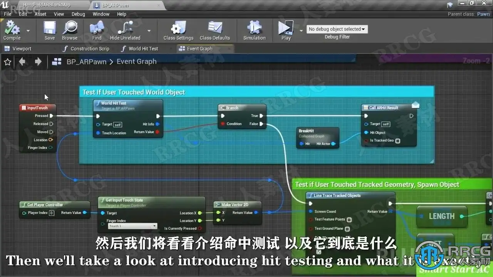Viewport: 493px width, 277px height.
Task: Click Make Vector 2D Return Value pin
Action: point(256,213)
